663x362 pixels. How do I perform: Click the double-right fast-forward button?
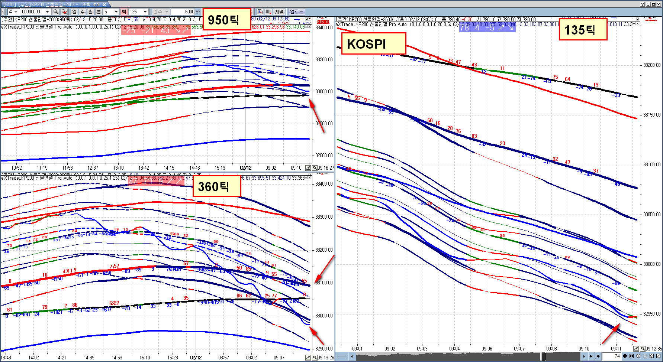tap(598, 356)
